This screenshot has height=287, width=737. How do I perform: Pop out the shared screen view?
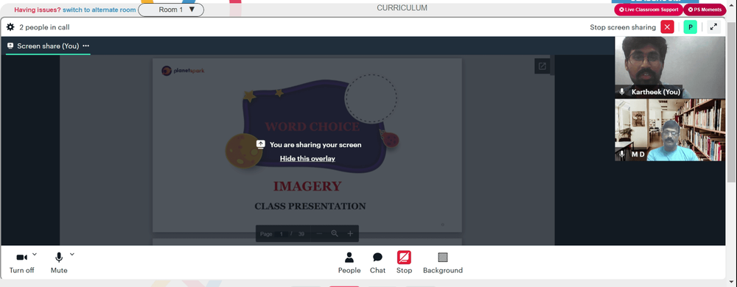point(542,66)
